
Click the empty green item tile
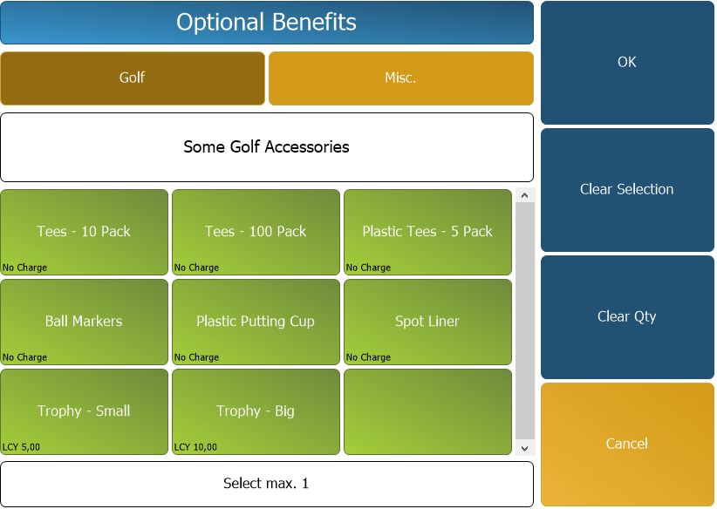[427, 411]
